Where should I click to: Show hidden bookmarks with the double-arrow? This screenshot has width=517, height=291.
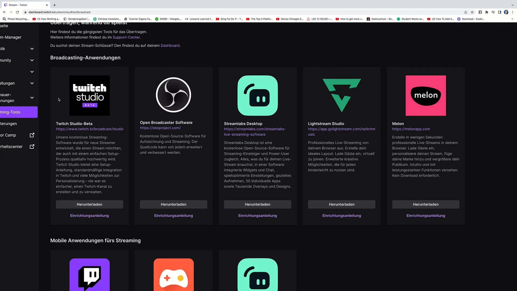[x=512, y=19]
